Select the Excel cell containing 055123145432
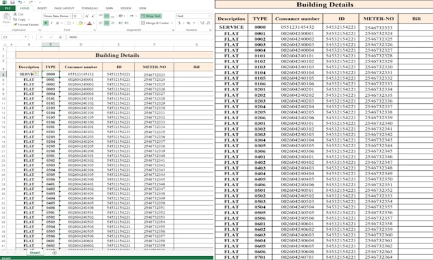The height and width of the screenshot is (260, 433). (x=81, y=74)
